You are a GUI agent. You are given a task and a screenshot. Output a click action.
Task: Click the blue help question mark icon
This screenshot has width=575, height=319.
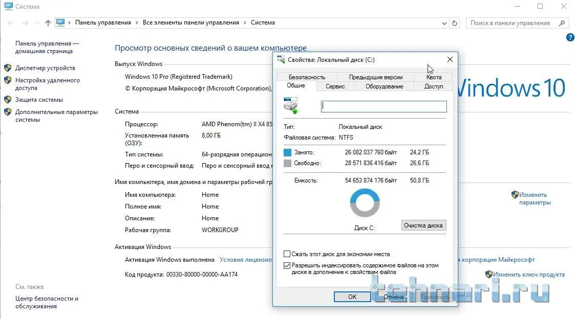click(570, 38)
